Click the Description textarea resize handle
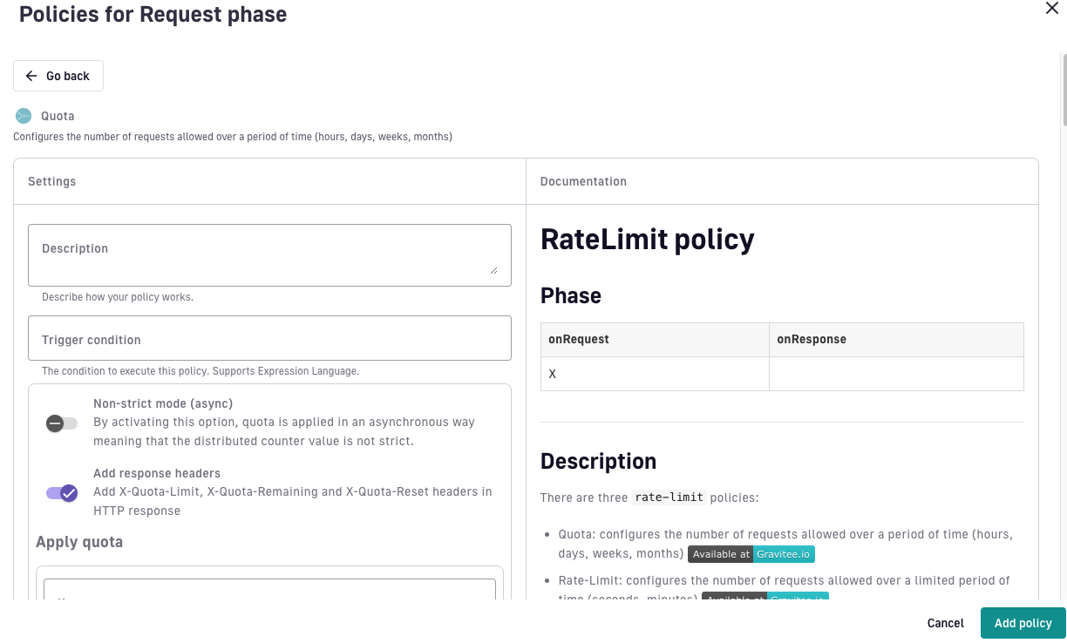 point(493,270)
